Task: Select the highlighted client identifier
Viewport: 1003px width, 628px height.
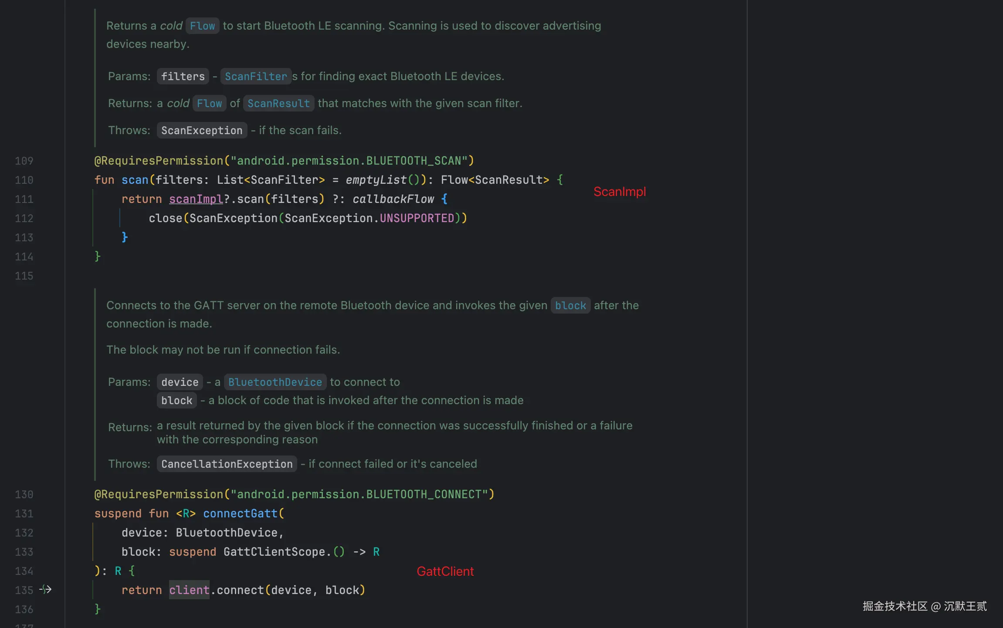Action: point(189,591)
